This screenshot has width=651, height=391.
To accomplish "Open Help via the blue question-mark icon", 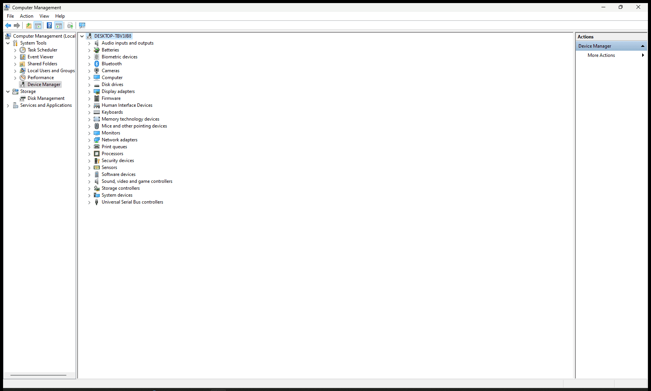I will (49, 25).
